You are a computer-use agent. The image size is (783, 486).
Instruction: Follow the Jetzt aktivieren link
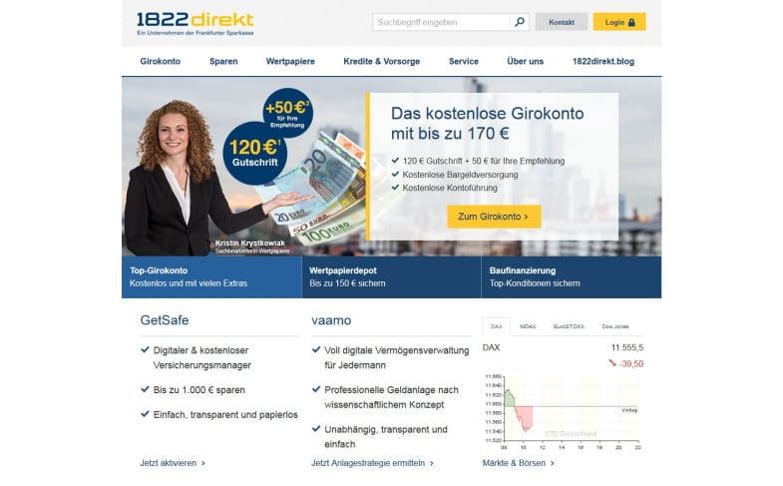tap(173, 463)
